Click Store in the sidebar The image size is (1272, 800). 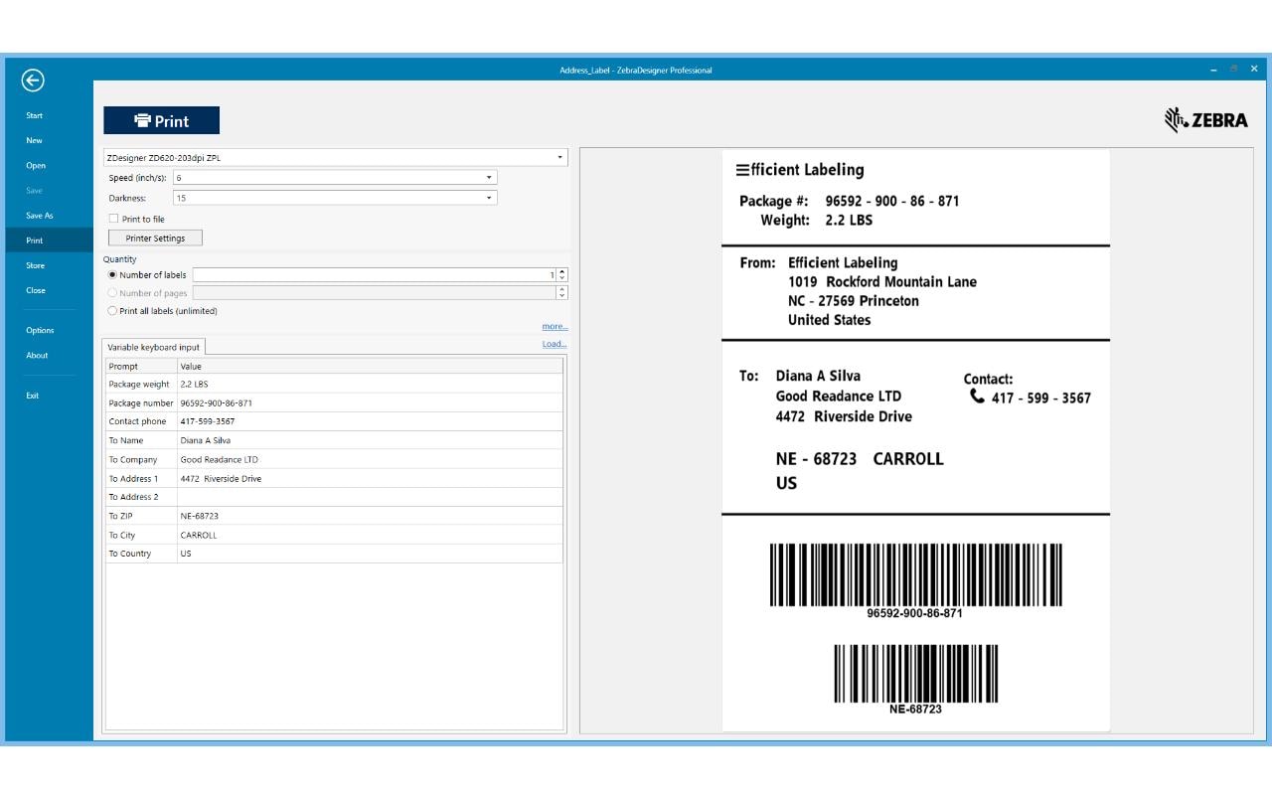click(35, 265)
